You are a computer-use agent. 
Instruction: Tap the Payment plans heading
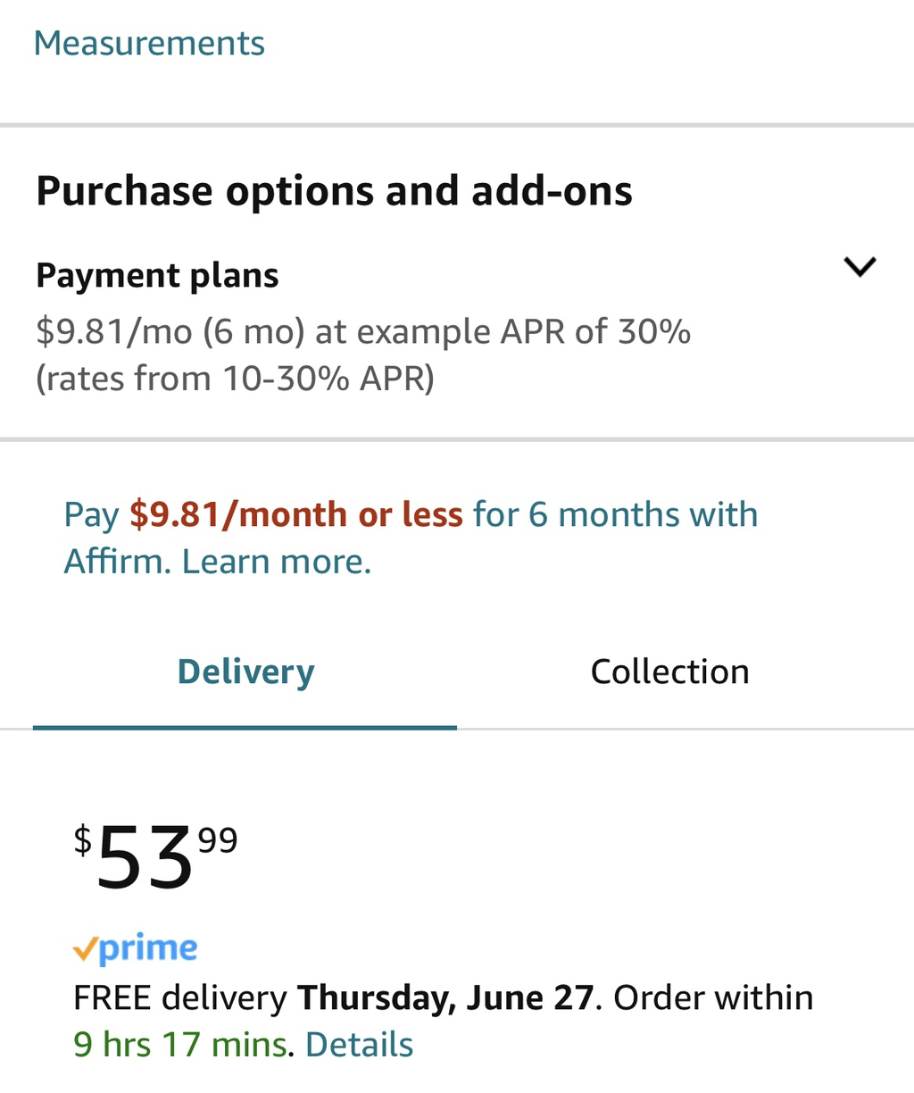point(157,275)
